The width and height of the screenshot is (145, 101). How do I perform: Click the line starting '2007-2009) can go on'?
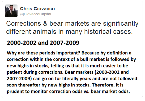[72, 79]
